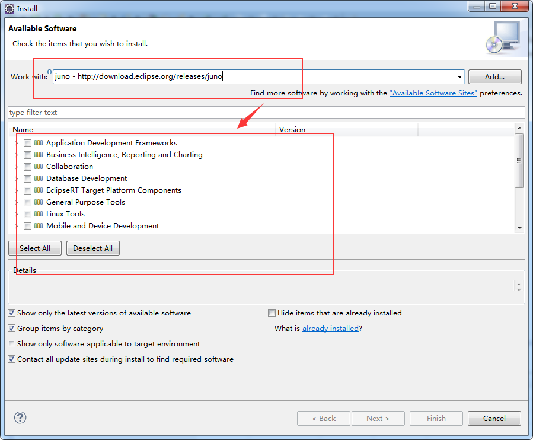Click the Cancel button
The height and width of the screenshot is (440, 533).
point(494,418)
